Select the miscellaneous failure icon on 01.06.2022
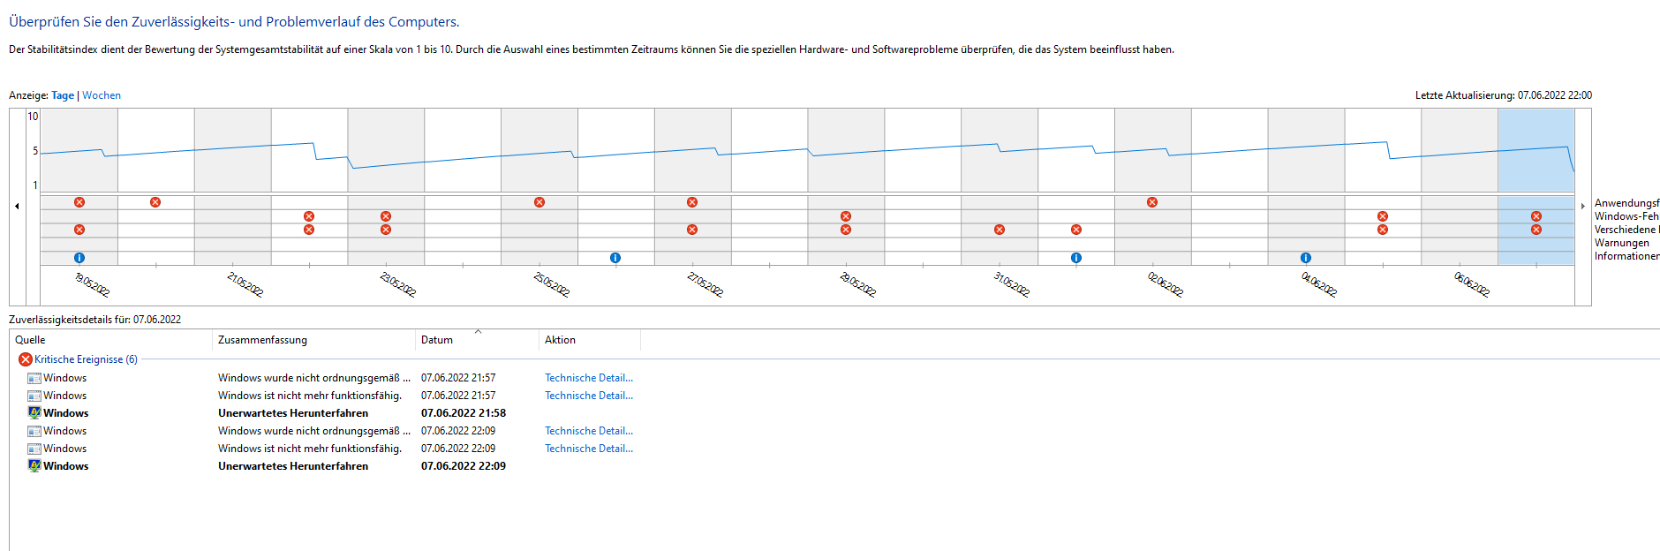The image size is (1660, 551). click(x=1076, y=230)
